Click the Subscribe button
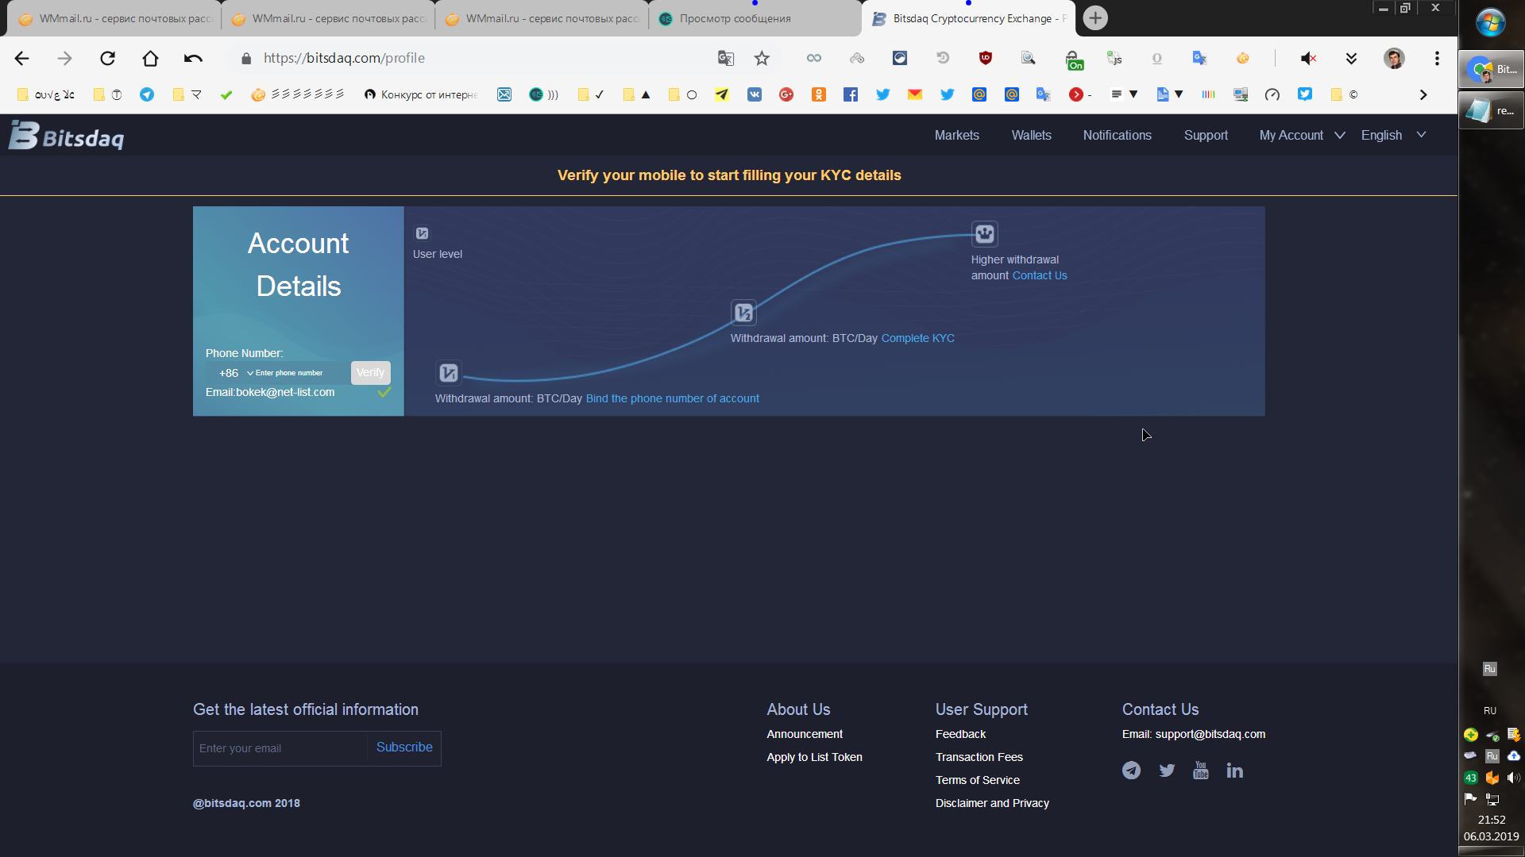Viewport: 1525px width, 857px height. pos(404,747)
